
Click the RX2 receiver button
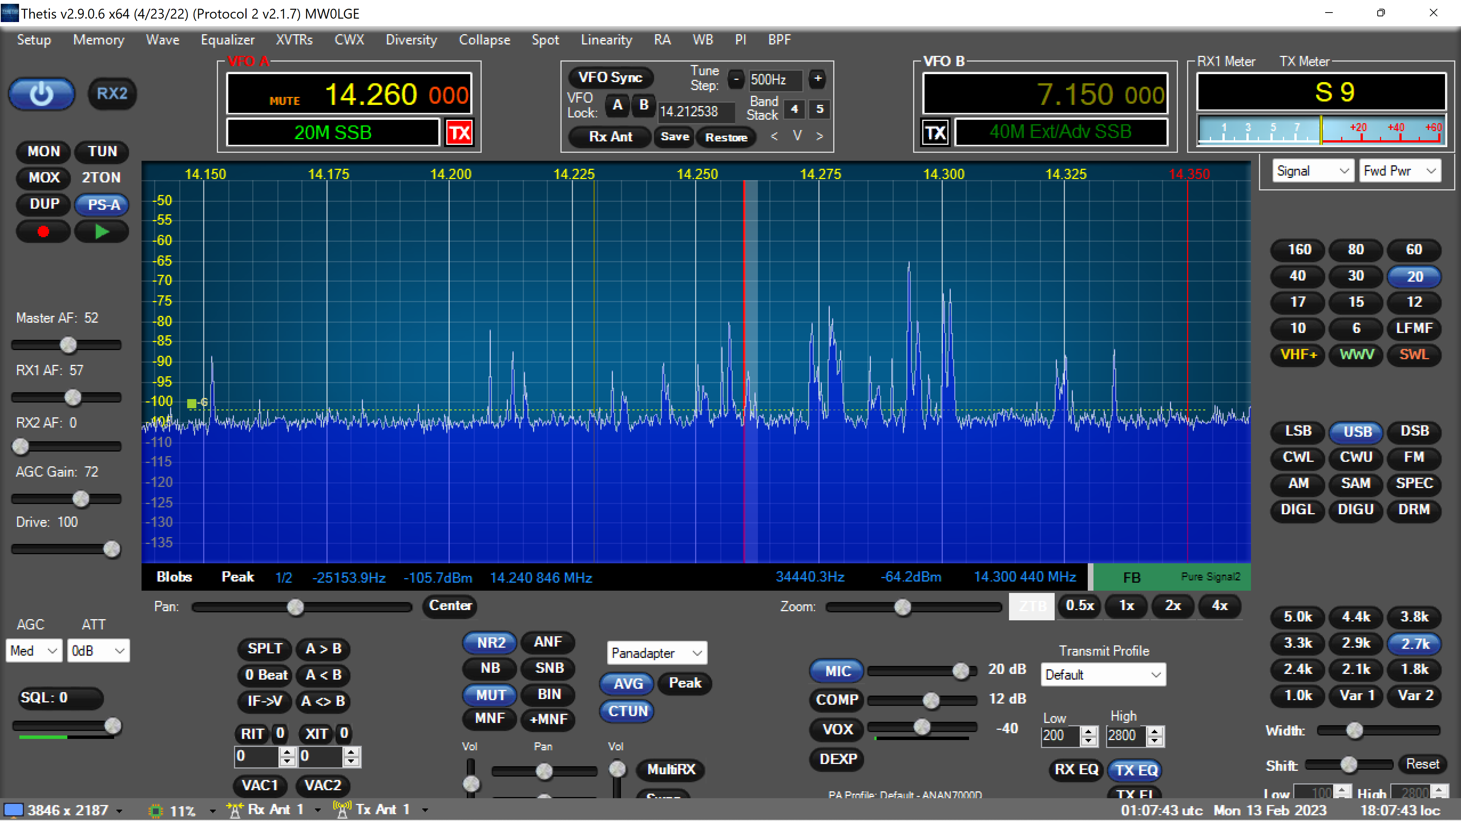tap(112, 94)
